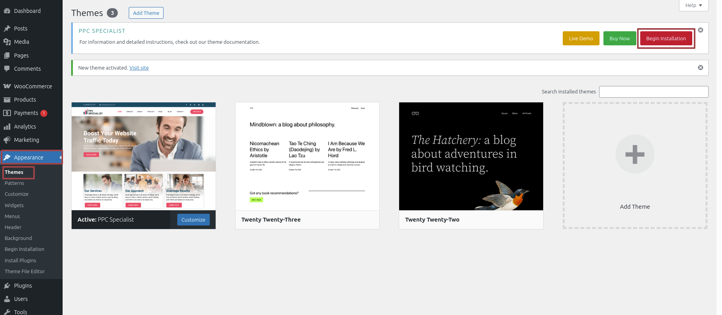Go to the Widgets submenu item

tap(14, 206)
